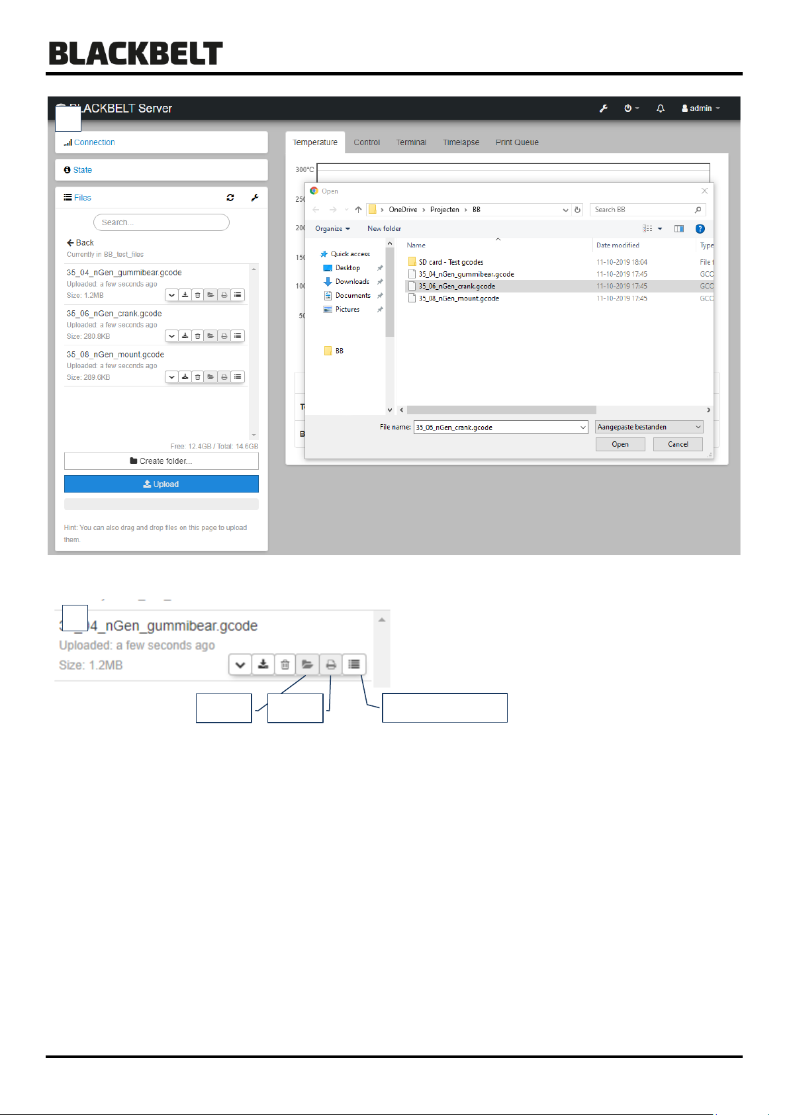789x1115 pixels.
Task: Select Desktop in the dialog sidebar
Action: (342, 268)
